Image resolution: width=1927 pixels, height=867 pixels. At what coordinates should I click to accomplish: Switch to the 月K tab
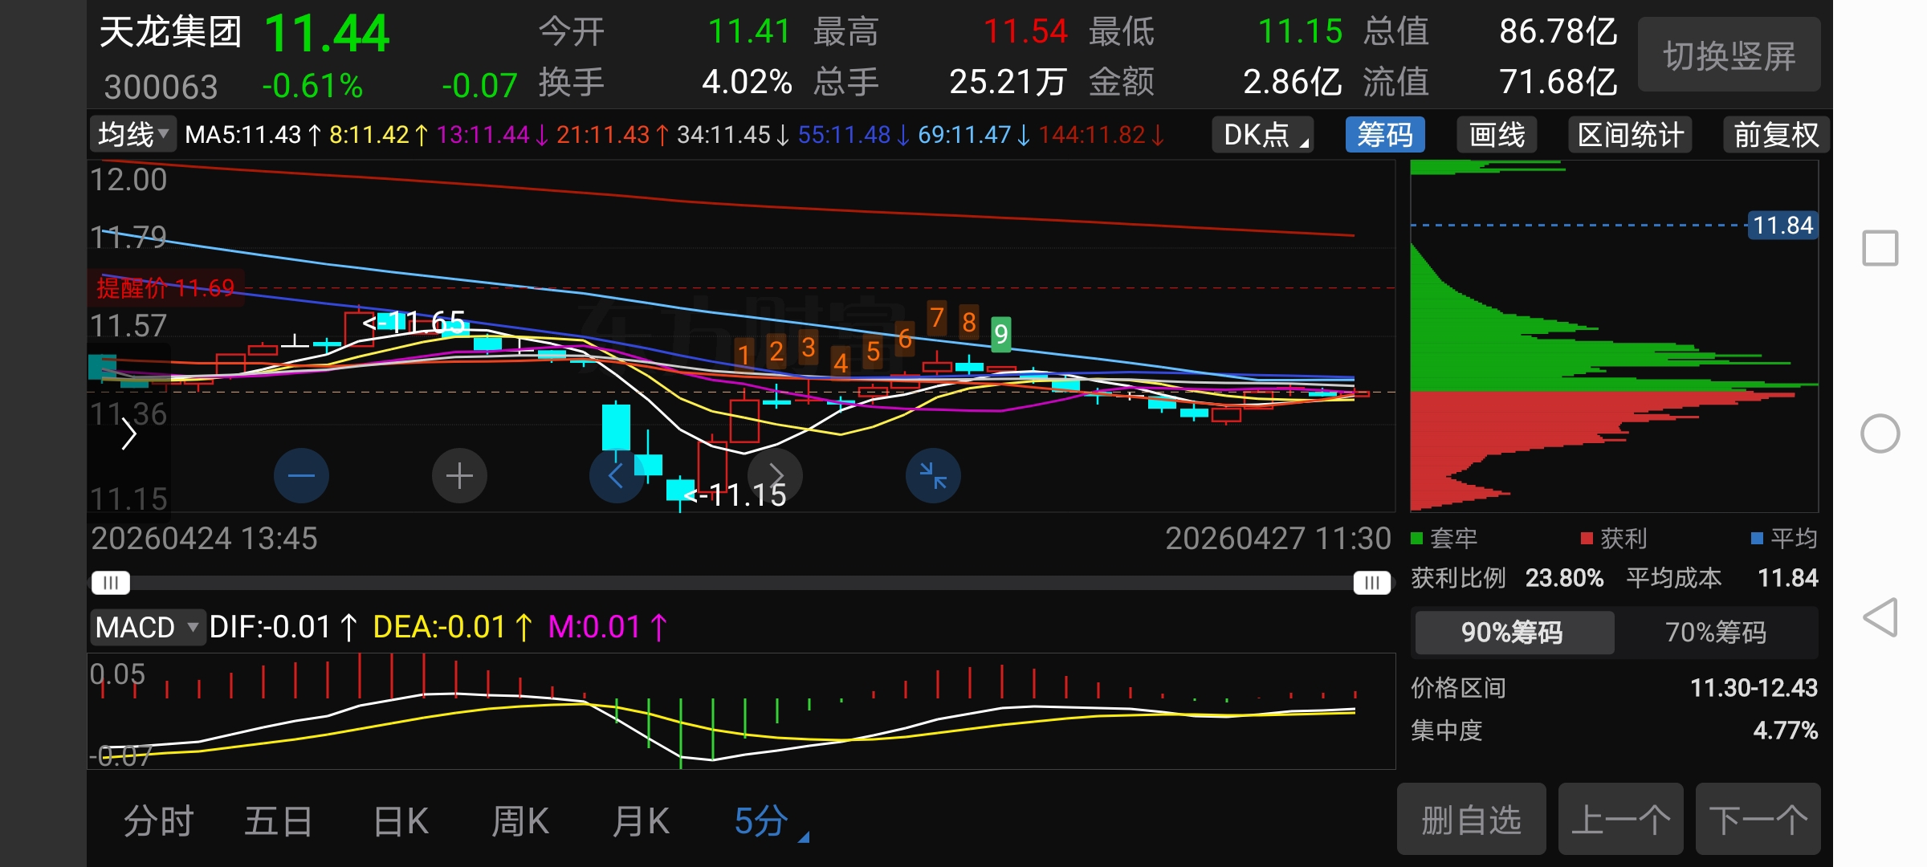point(640,822)
